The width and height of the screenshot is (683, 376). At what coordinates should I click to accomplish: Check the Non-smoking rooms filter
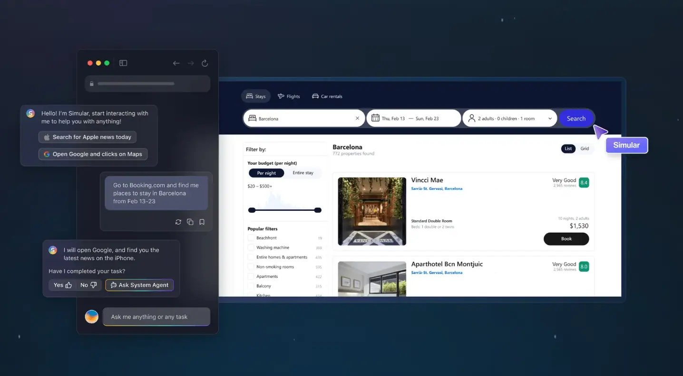click(251, 267)
